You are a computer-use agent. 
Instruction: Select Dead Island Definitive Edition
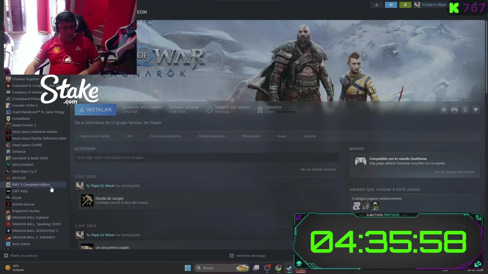[x=34, y=132]
